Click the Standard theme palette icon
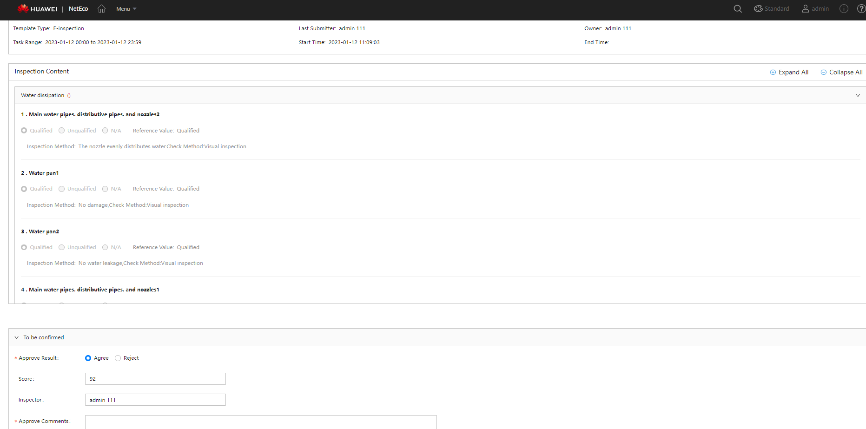 [x=758, y=9]
